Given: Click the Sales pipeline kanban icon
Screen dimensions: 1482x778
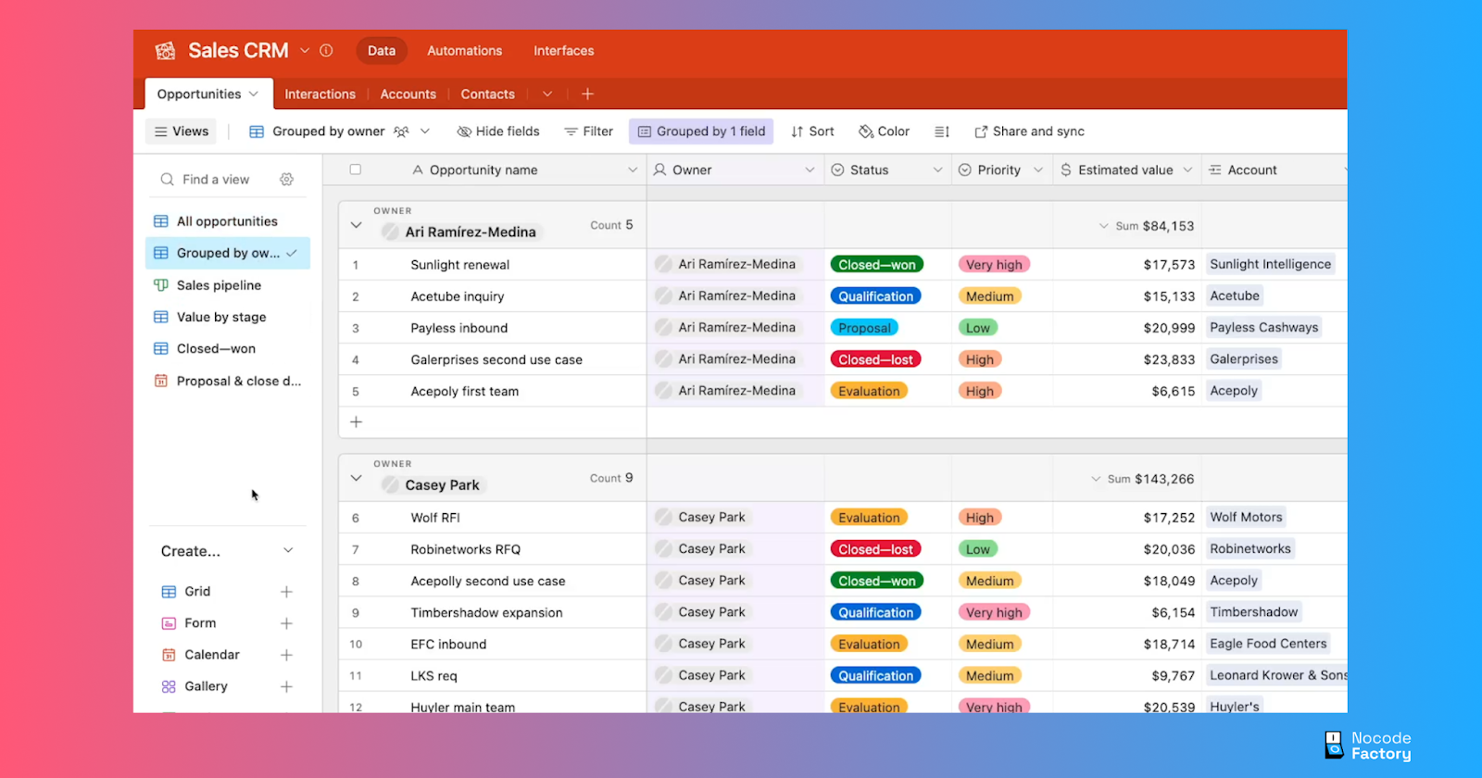Looking at the screenshot, I should [x=161, y=285].
